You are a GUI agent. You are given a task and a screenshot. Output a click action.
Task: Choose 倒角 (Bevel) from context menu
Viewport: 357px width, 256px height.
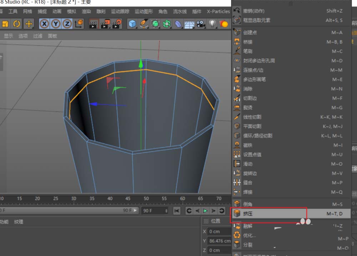248,204
